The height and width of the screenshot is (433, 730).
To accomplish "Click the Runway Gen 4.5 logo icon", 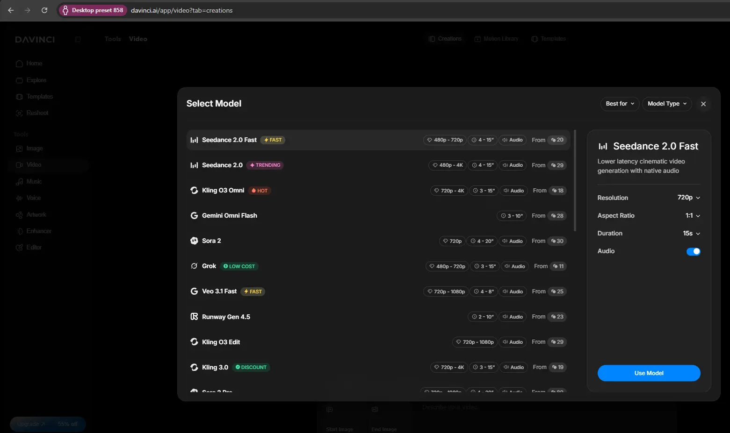I will (x=194, y=317).
